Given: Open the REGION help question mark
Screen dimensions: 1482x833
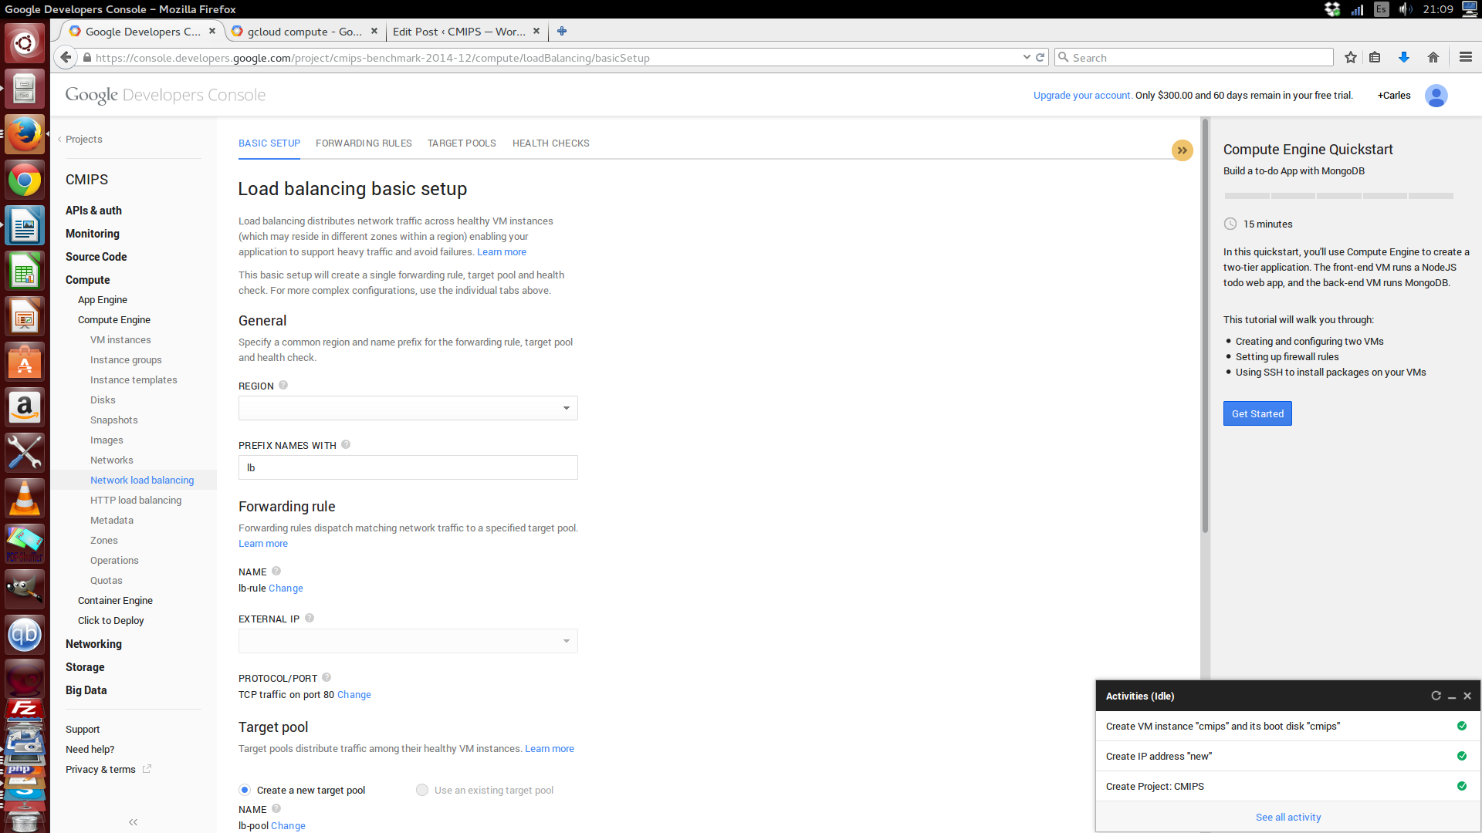Looking at the screenshot, I should [x=283, y=386].
